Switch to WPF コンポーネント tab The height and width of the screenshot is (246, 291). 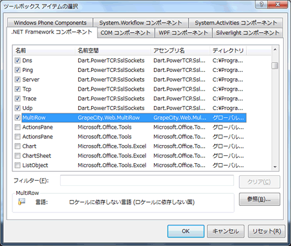point(184,33)
